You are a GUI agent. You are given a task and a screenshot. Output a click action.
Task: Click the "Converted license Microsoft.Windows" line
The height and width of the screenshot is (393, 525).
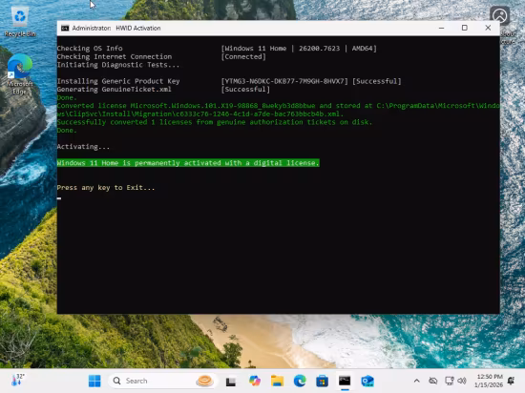tap(278, 110)
